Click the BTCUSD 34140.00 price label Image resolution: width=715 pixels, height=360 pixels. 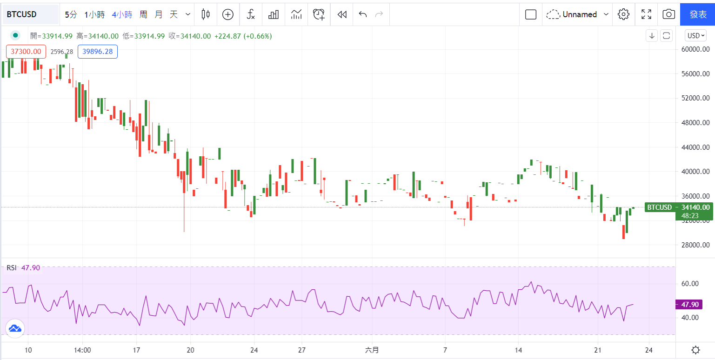(x=679, y=207)
